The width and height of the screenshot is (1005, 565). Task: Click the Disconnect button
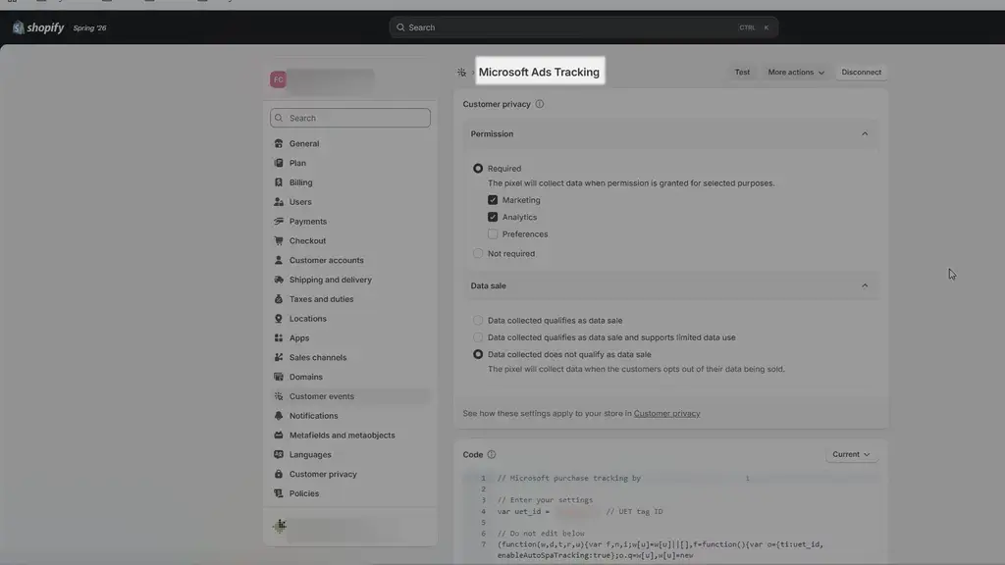pyautogui.click(x=861, y=73)
